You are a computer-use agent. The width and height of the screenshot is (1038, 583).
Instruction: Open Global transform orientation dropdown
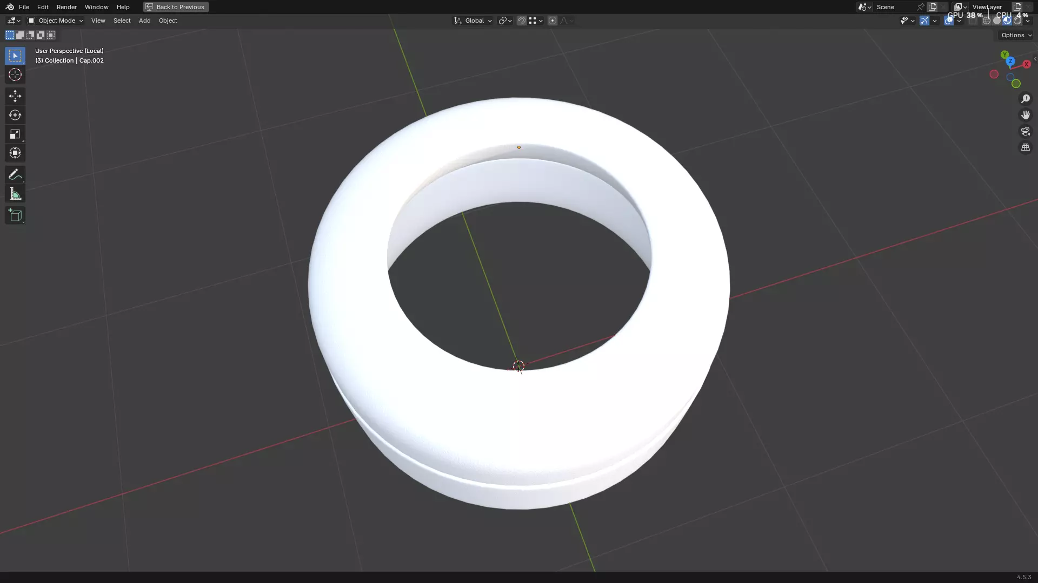(473, 21)
